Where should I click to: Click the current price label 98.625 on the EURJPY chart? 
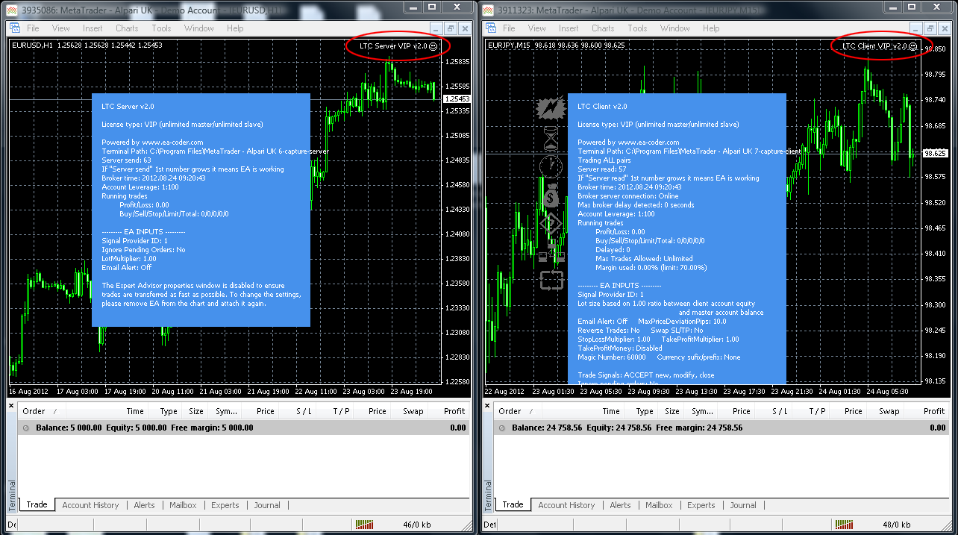coord(934,153)
